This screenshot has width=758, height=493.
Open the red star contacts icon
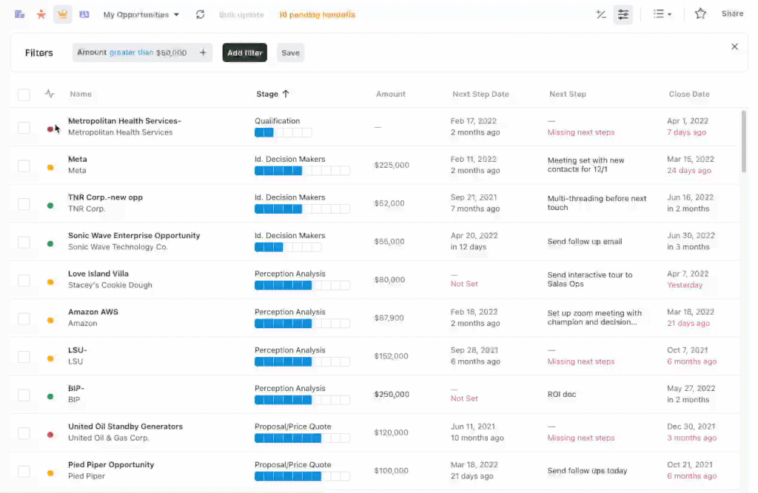point(41,15)
